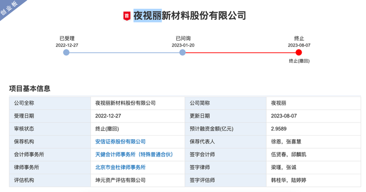Click the 夜视丽 short name cell
Screen dimensions: 366x192
pyautogui.click(x=314, y=103)
